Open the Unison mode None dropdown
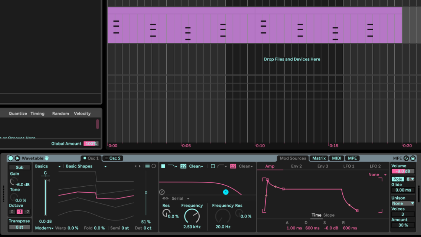The height and width of the screenshot is (237, 421). [x=403, y=203]
